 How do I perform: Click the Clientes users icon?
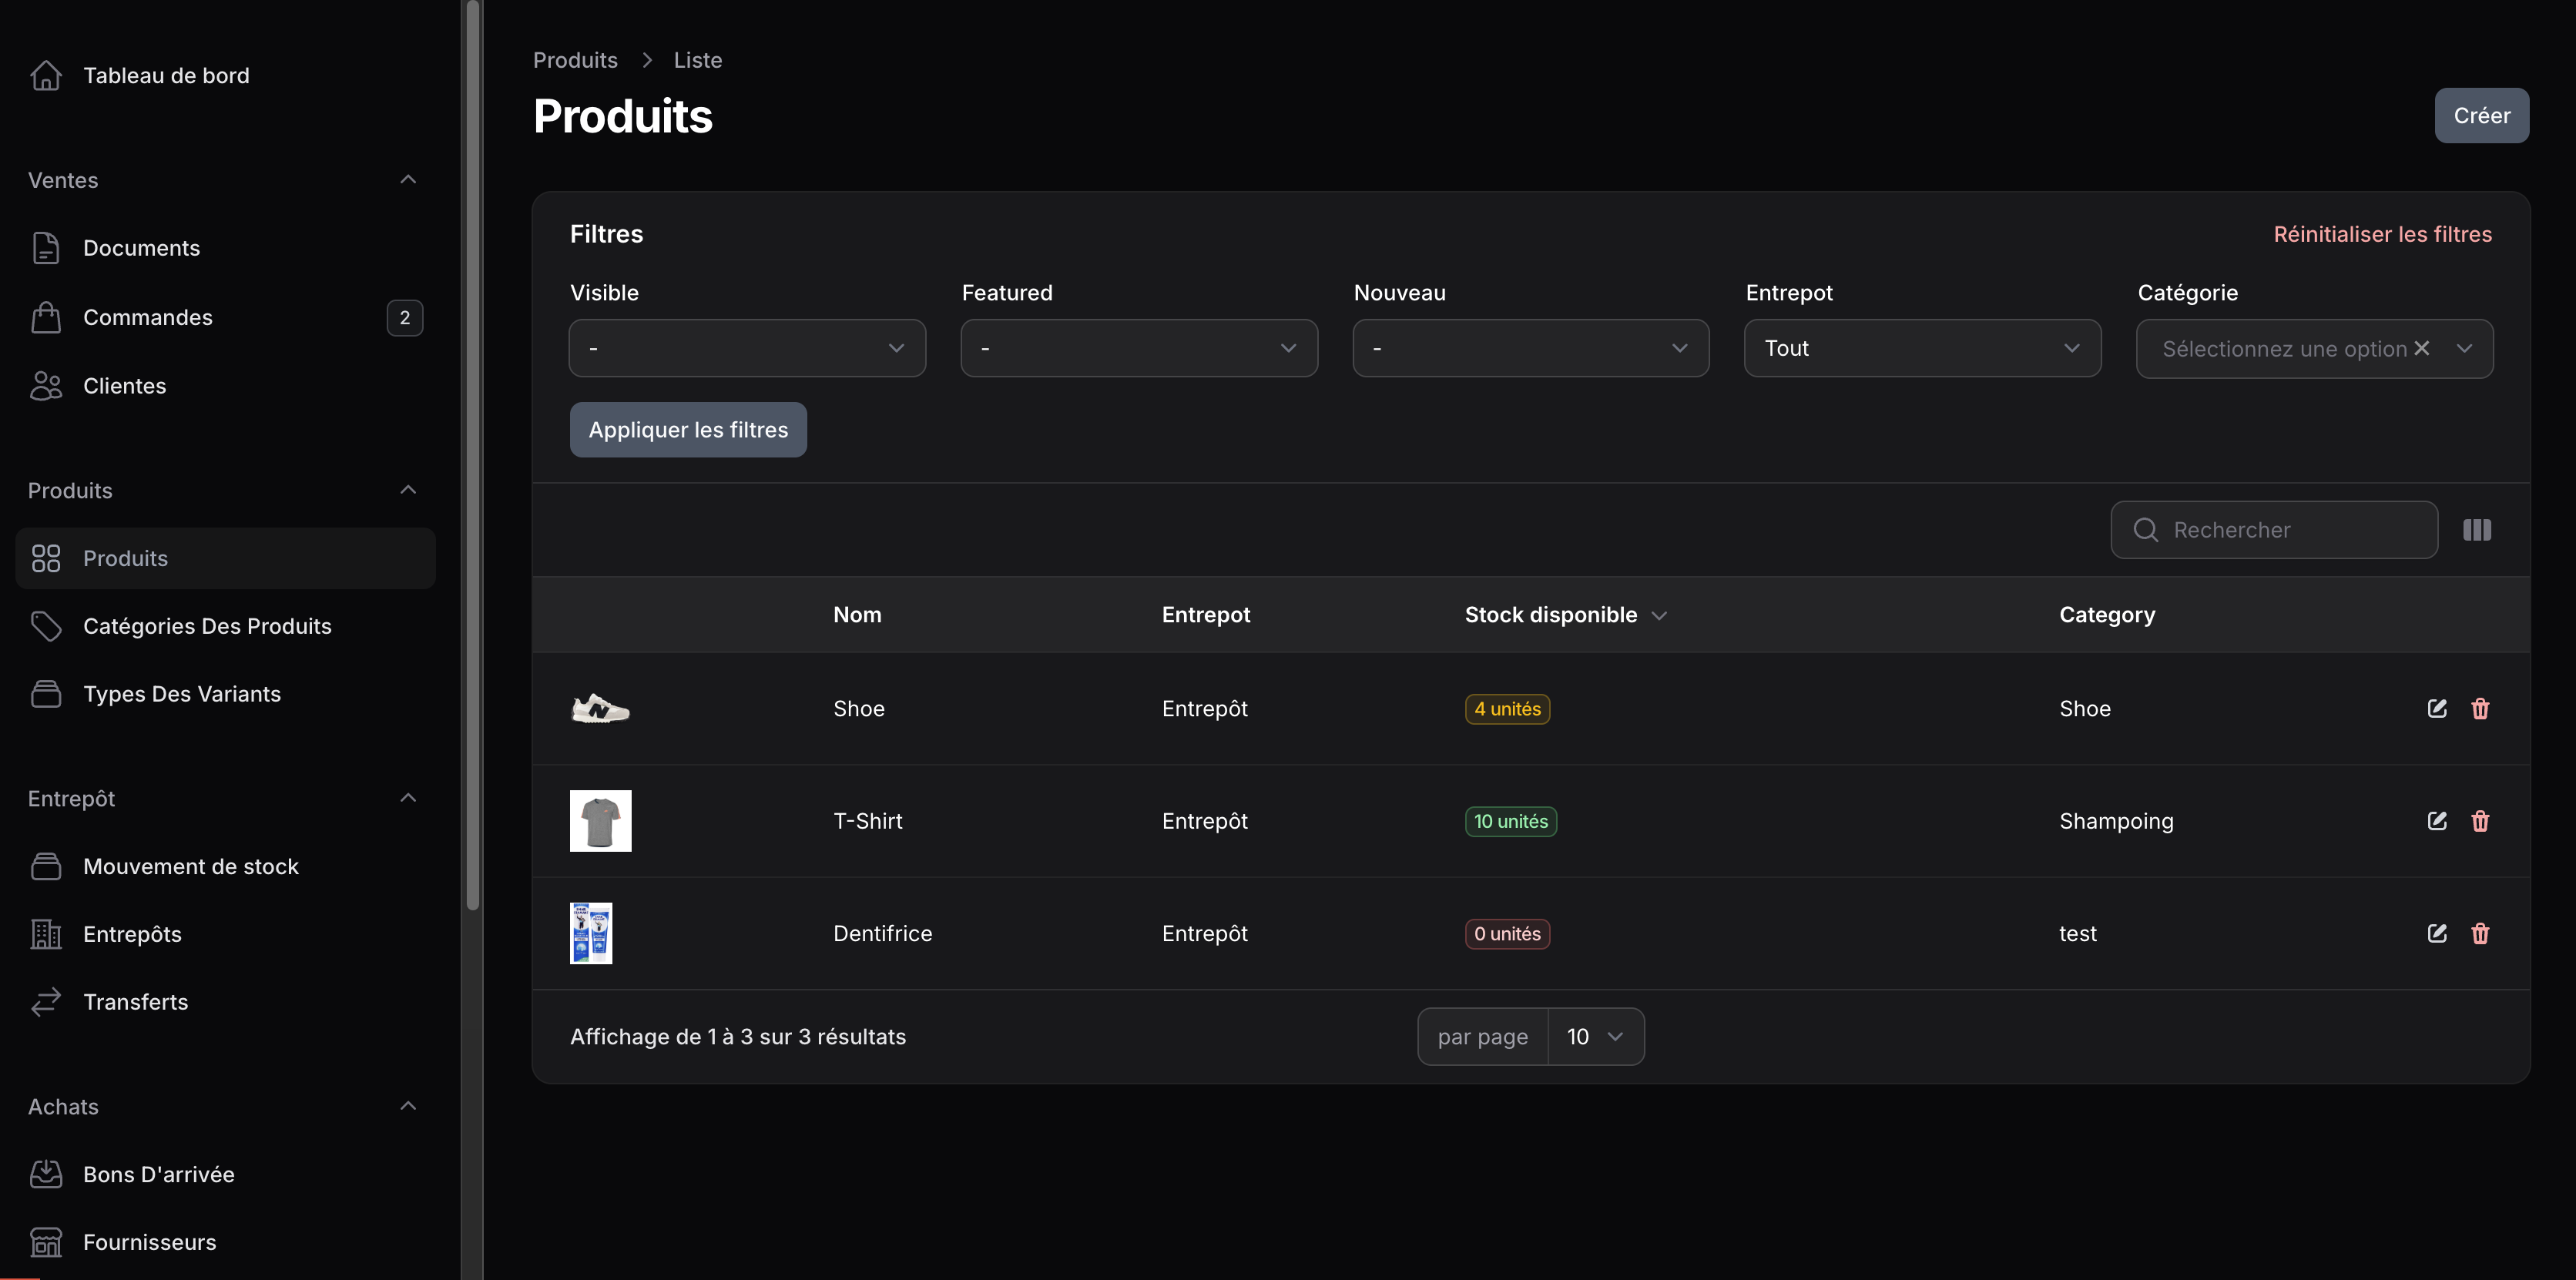tap(46, 386)
